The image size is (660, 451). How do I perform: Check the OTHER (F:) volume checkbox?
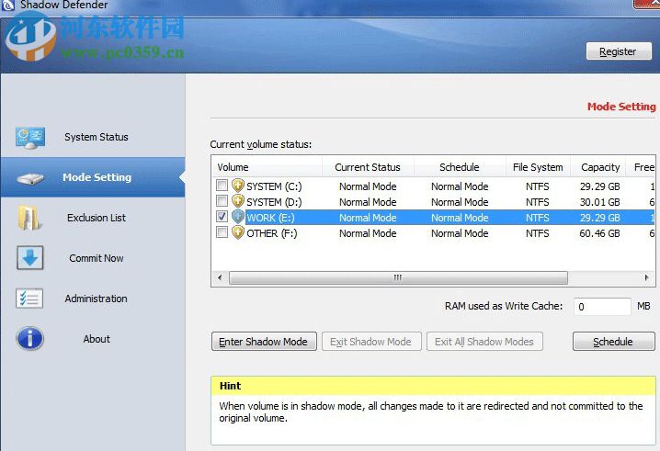[222, 232]
